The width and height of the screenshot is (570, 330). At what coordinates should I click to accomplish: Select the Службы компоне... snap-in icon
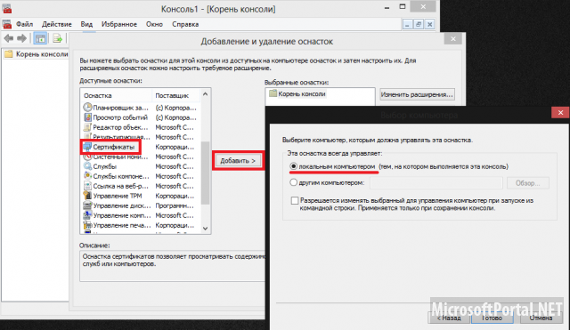tap(87, 176)
